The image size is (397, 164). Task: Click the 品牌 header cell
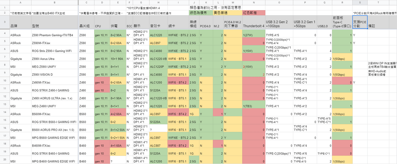click(20, 22)
